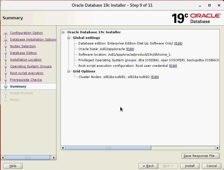Click the Install button
The height and width of the screenshot is (170, 224).
(x=190, y=166)
